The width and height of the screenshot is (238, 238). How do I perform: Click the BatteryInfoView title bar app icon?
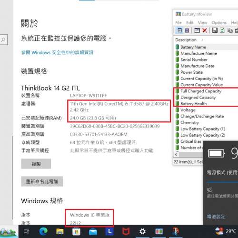[x=178, y=14]
